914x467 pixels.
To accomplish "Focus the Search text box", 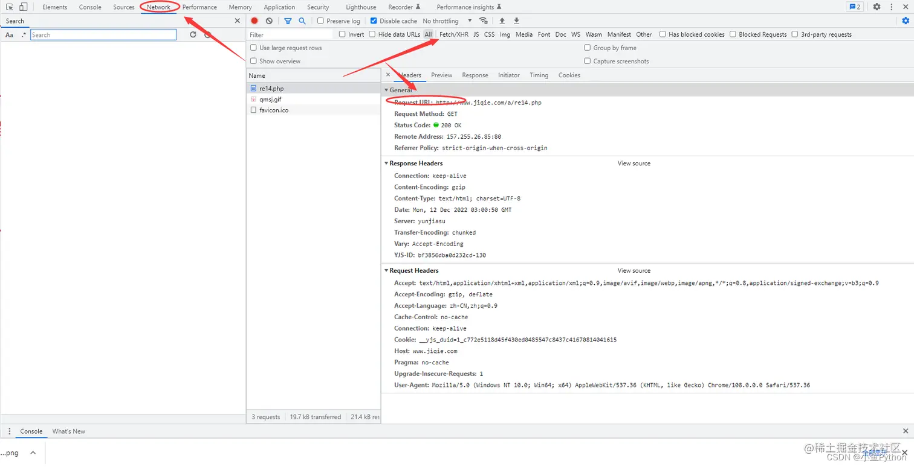I will (103, 35).
